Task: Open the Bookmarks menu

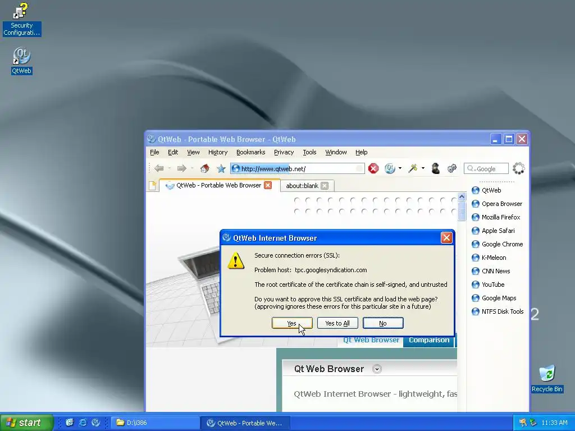Action: (x=251, y=152)
